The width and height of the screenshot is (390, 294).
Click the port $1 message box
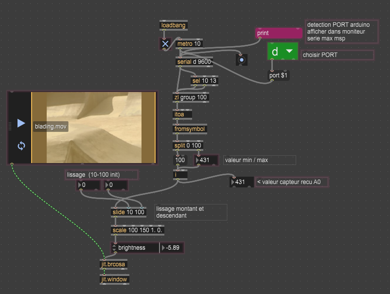click(279, 75)
